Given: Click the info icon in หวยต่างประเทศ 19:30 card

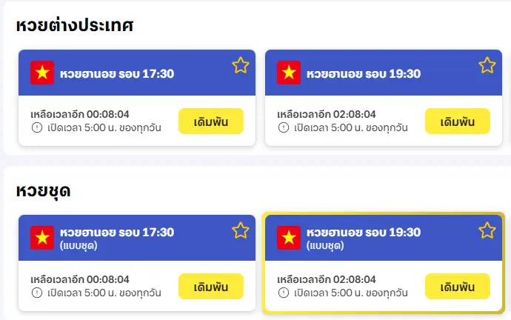Looking at the screenshot, I should pos(283,127).
